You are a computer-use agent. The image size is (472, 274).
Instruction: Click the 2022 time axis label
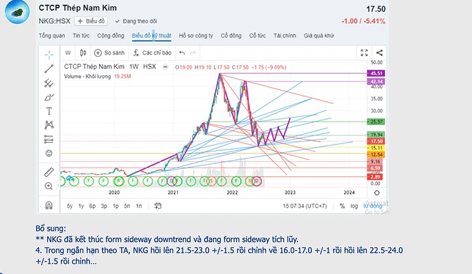232,193
